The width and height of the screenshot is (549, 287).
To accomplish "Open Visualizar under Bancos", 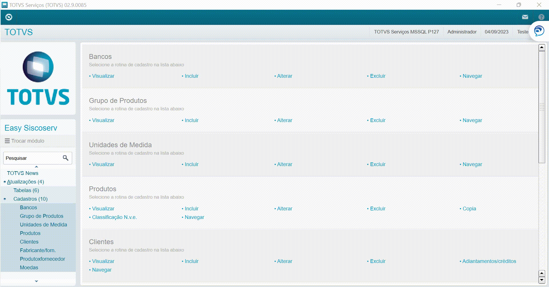I will pos(103,76).
